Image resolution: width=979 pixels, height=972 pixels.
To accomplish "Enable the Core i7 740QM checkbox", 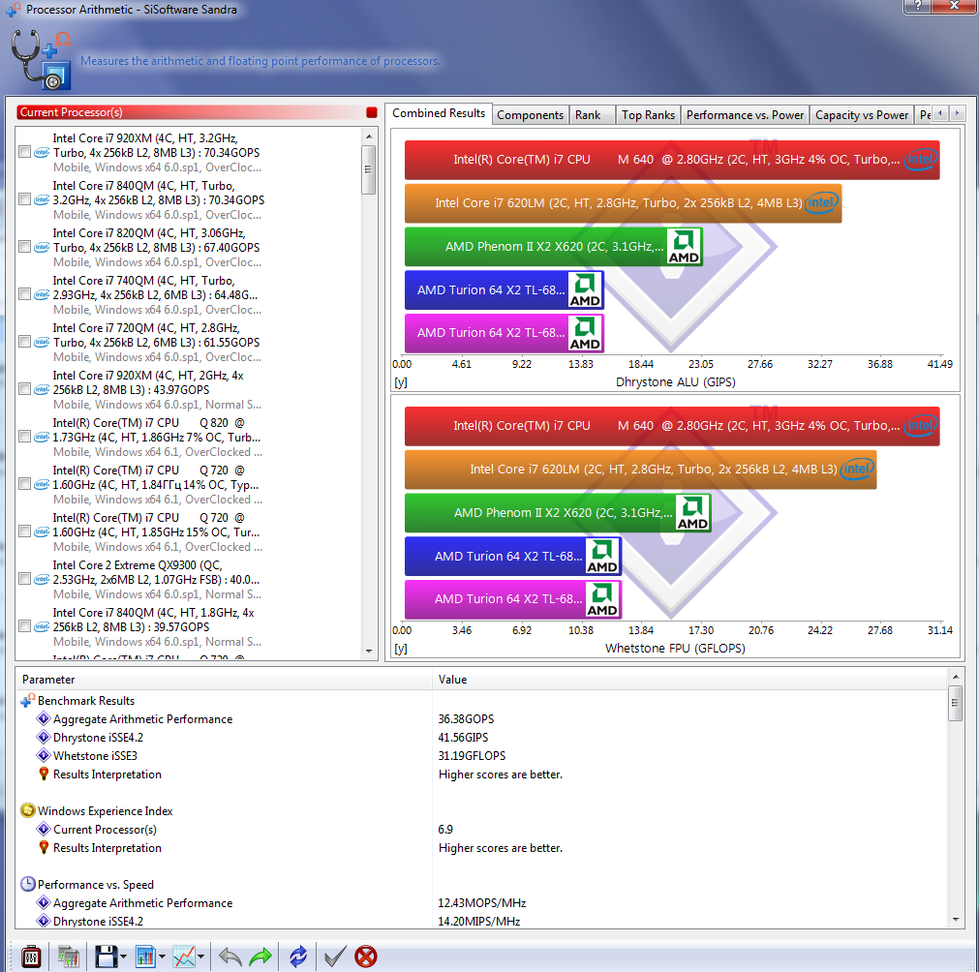I will point(24,294).
